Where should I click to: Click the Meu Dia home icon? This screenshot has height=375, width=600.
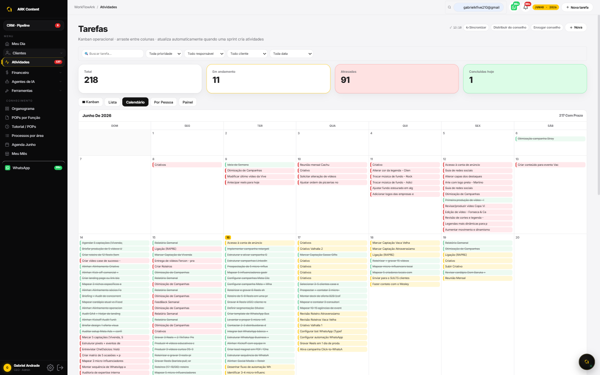pyautogui.click(x=7, y=44)
